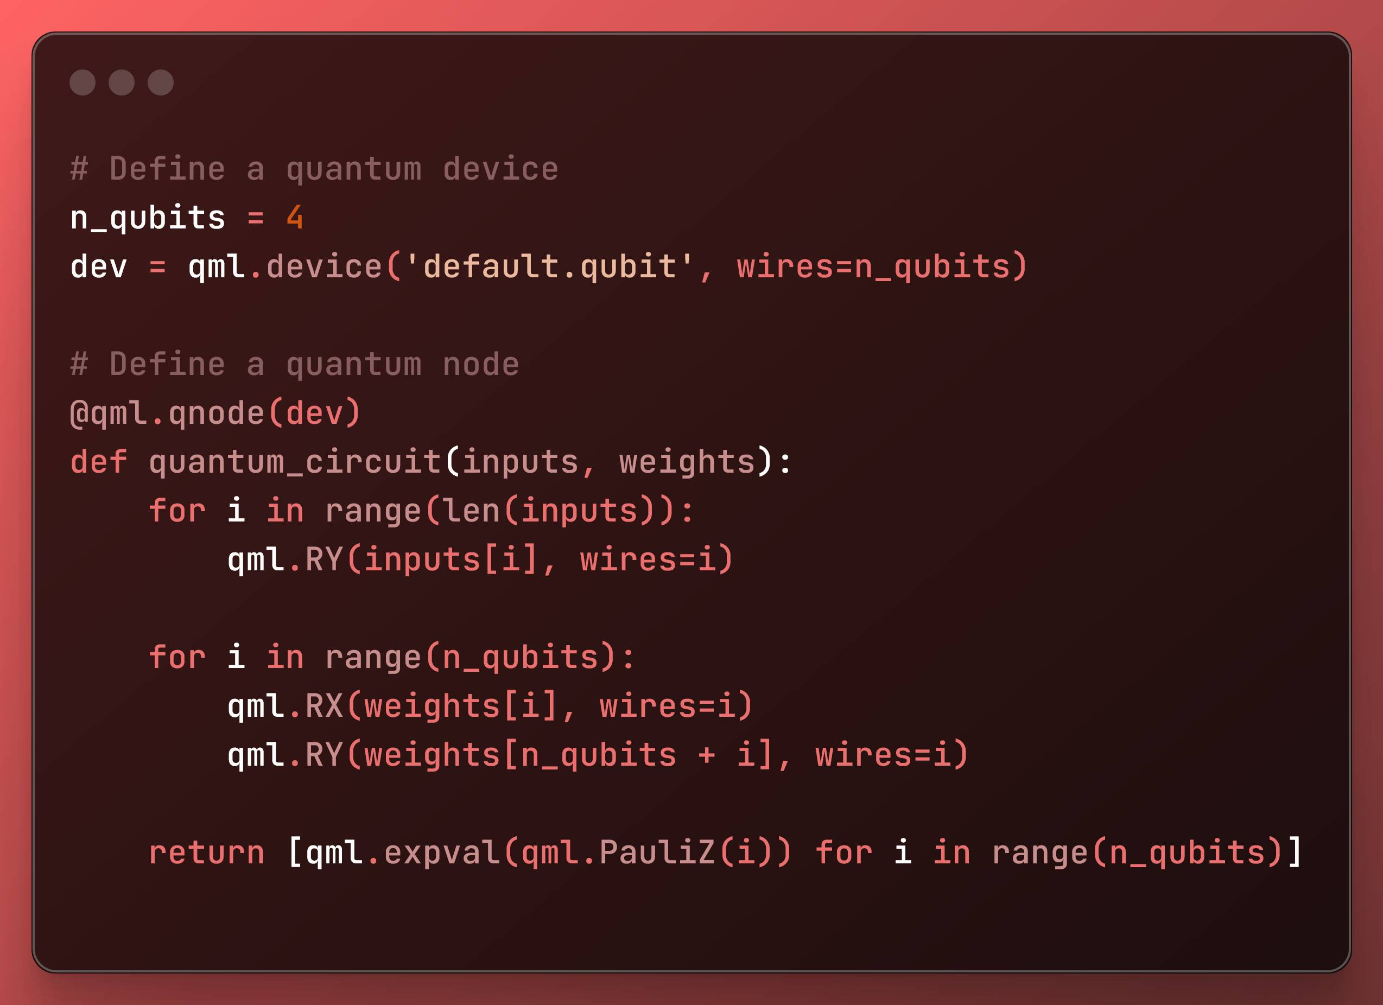Click the number 4 after n_qubits
This screenshot has height=1005, width=1383.
click(295, 218)
